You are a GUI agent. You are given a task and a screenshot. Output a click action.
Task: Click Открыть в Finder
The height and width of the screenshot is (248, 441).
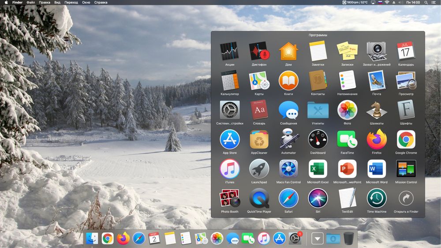406,199
